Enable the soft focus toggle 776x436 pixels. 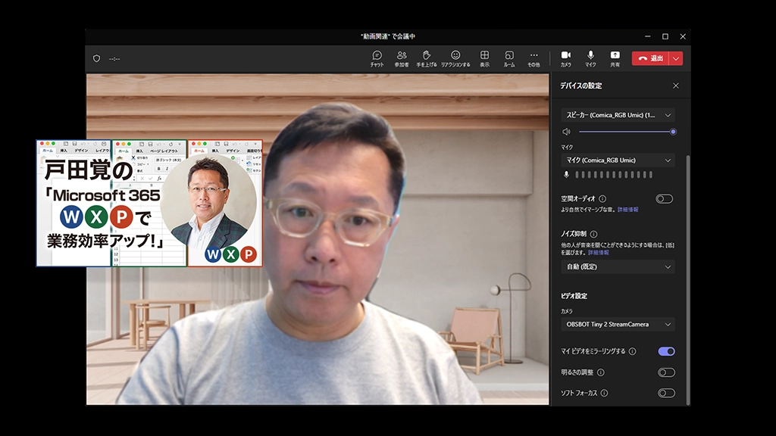coord(666,393)
